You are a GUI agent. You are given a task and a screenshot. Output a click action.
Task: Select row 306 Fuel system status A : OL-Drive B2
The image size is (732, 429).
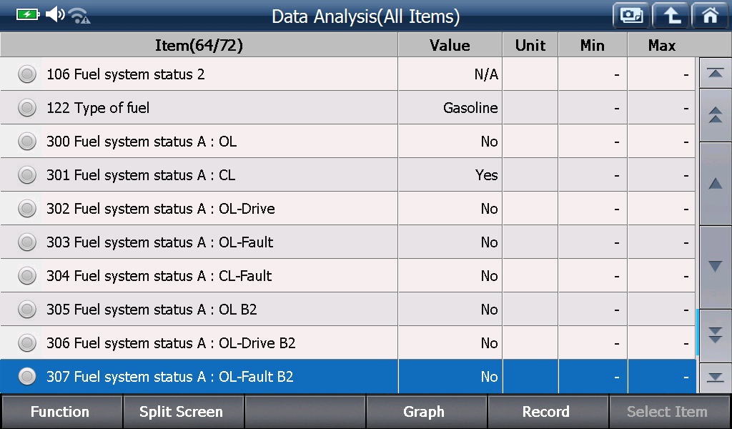point(348,343)
